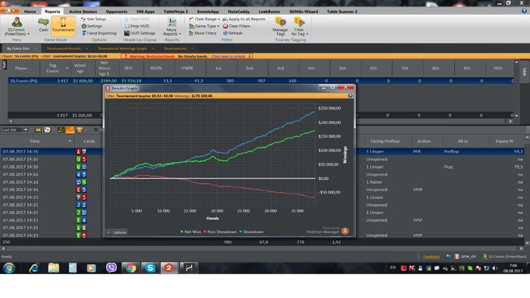Select the SS.Fomin PokerStars hero icon
This screenshot has height=298, width=530.
click(x=17, y=22)
